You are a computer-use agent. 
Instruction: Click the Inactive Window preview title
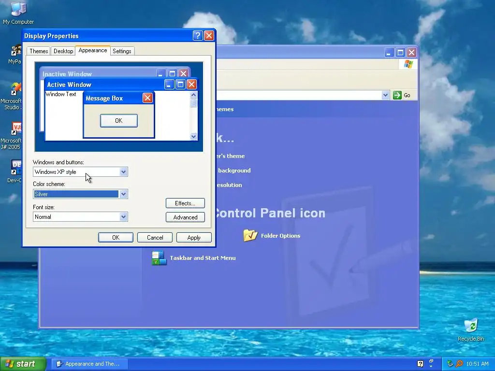coord(67,74)
